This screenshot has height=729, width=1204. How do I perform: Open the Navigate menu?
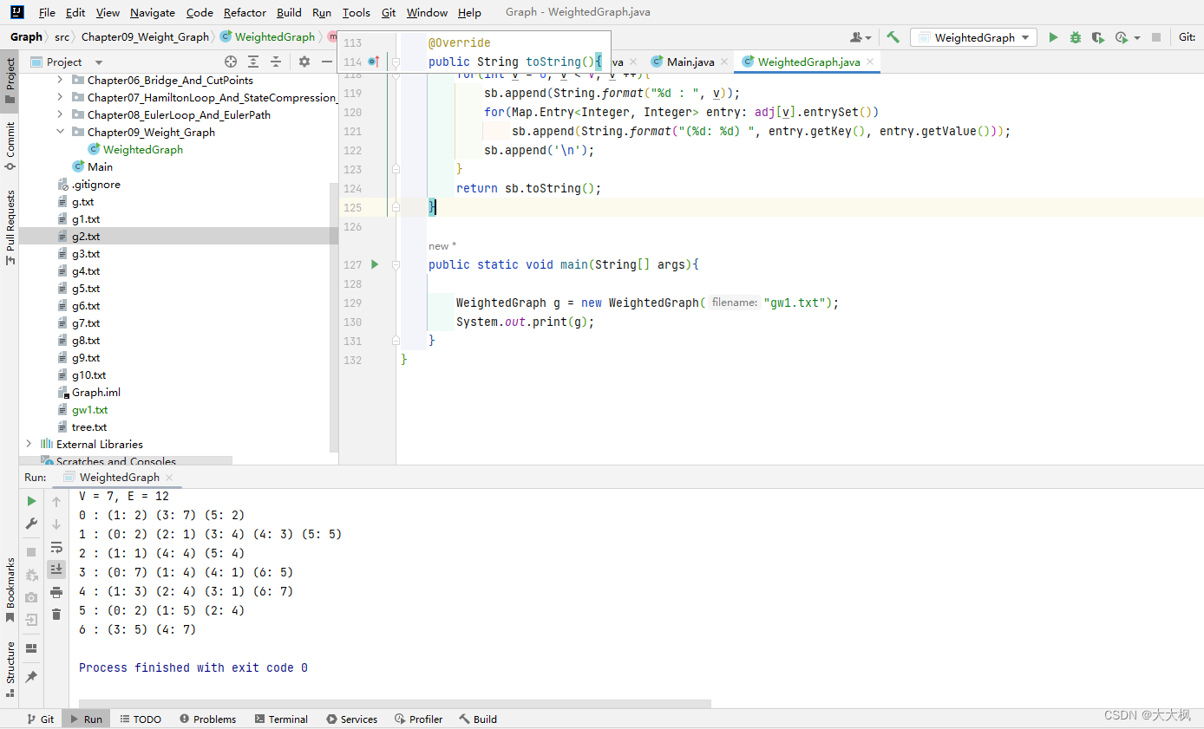[x=153, y=12]
